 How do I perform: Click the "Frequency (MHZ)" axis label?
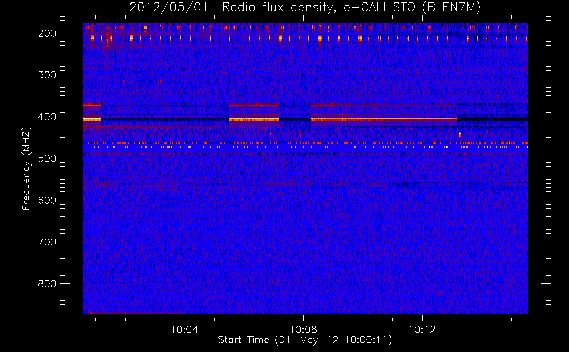point(26,169)
